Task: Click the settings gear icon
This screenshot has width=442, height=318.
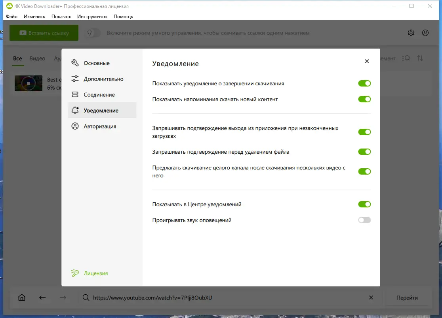Action: tap(411, 33)
